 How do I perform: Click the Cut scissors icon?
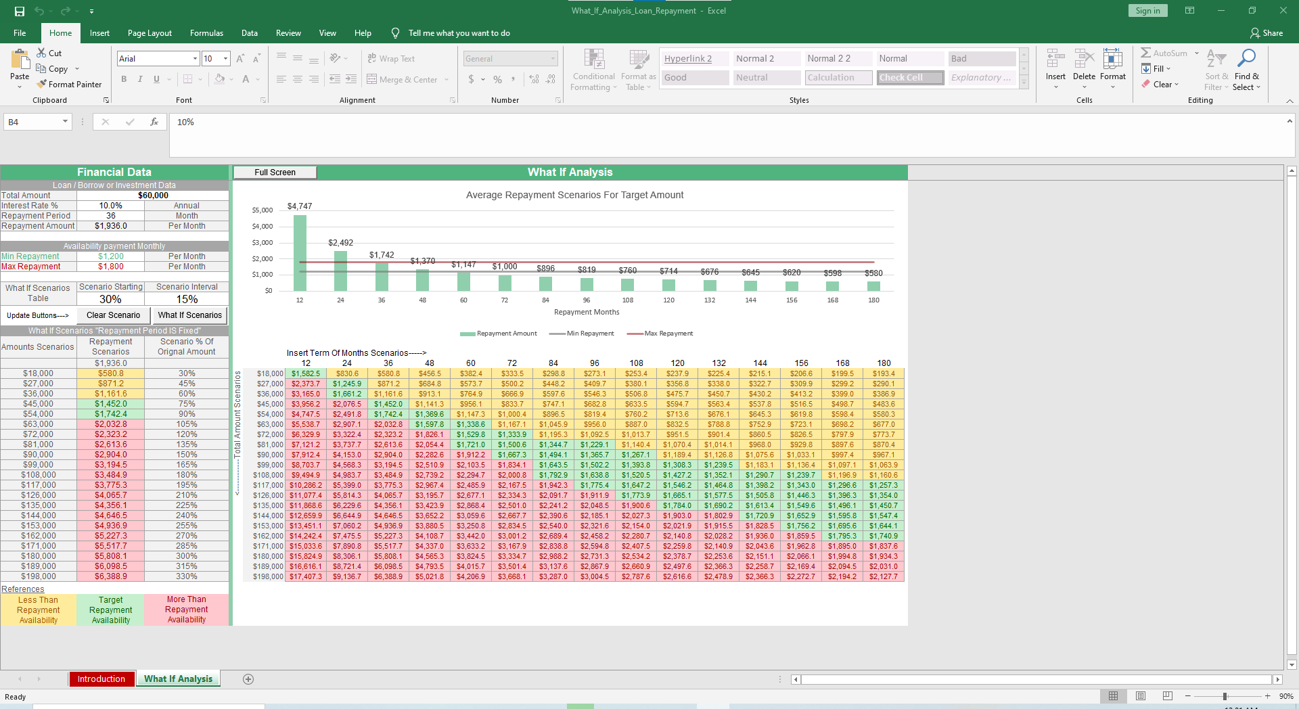41,53
